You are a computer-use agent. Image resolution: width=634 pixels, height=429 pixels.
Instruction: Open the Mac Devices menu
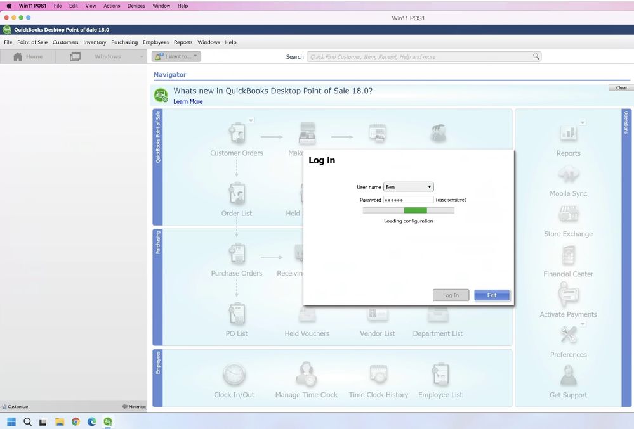pyautogui.click(x=136, y=6)
